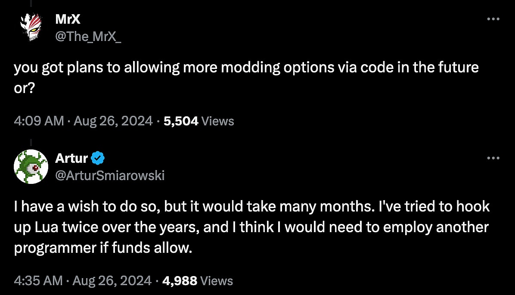The height and width of the screenshot is (295, 515).
Task: View the 4,988 Views count
Action: coord(198,281)
